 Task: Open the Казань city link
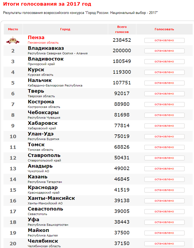pyautogui.click(x=38, y=177)
